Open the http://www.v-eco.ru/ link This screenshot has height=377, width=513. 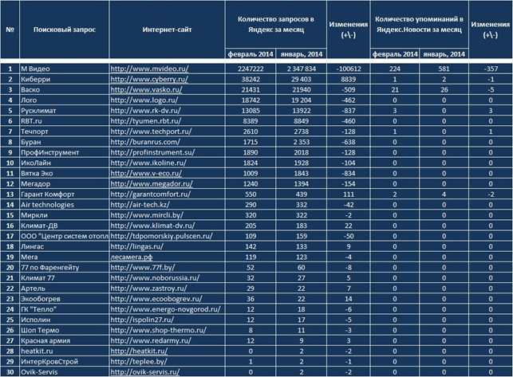pyautogui.click(x=146, y=173)
